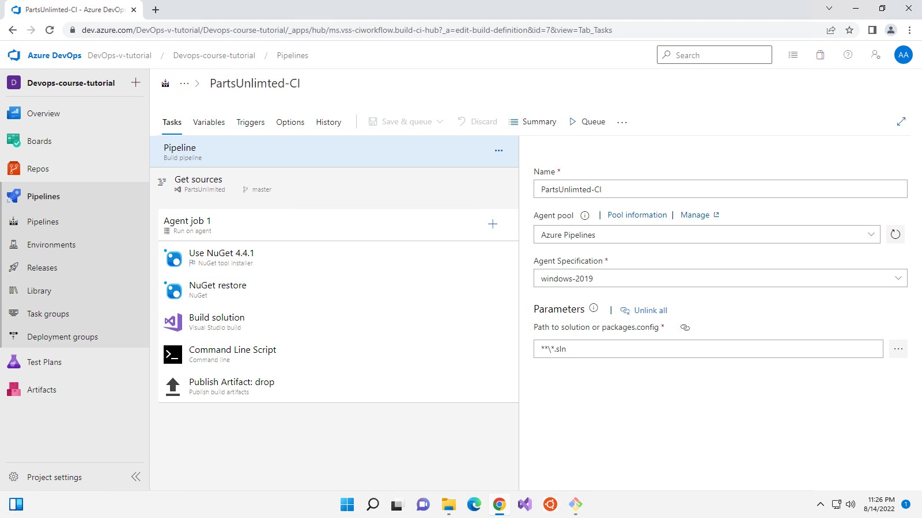Switch to the Tasks tab
922x518 pixels.
[172, 122]
